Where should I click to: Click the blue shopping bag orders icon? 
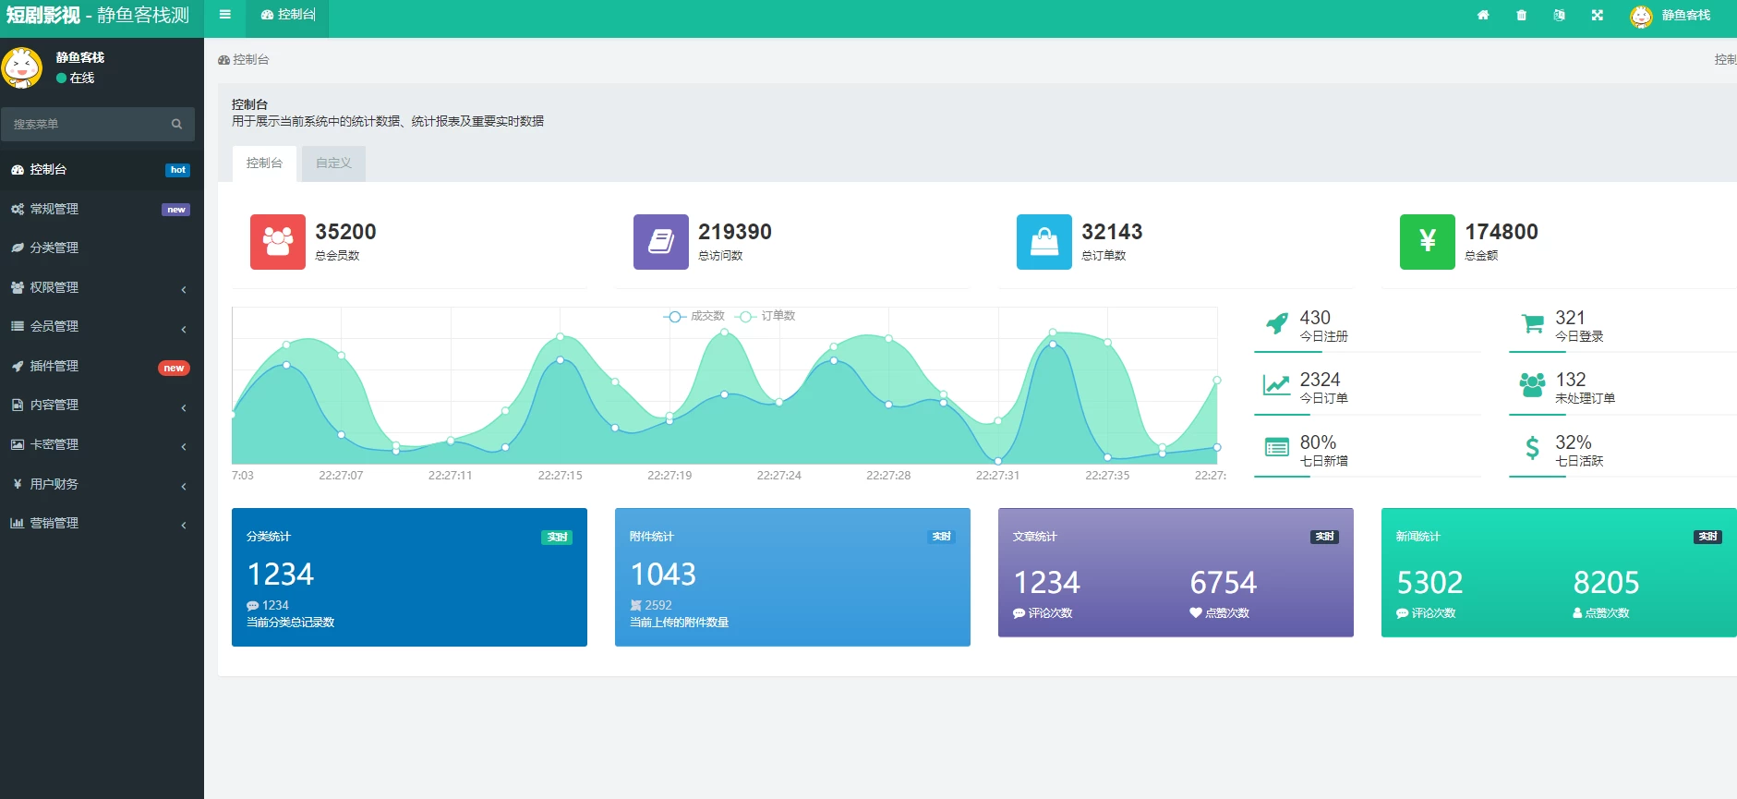(x=1043, y=242)
